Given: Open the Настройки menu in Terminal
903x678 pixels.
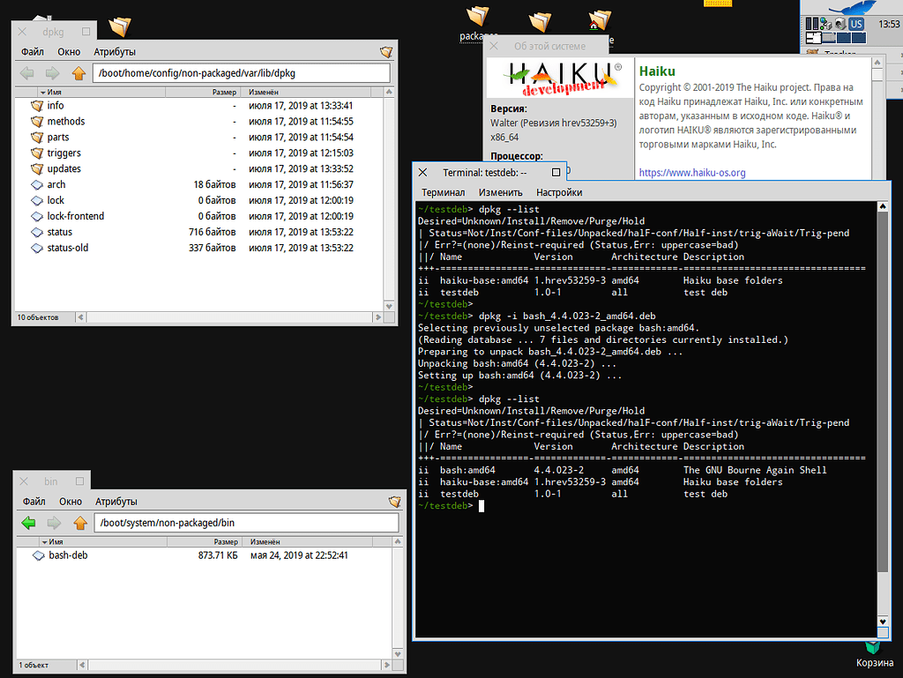Looking at the screenshot, I should pos(561,192).
